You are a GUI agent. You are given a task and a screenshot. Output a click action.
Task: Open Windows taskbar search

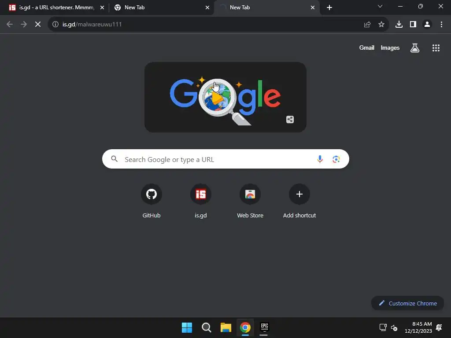coord(206,327)
